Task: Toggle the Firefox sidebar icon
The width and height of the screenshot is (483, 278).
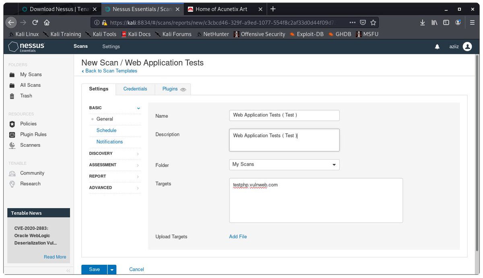Action: pos(446,22)
